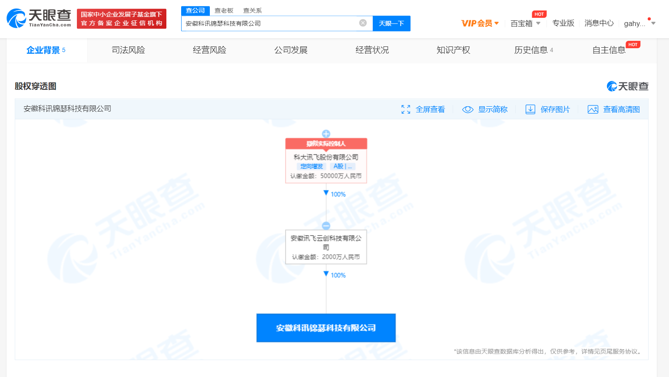Expand the plus node above 科大讯飞股份有限公司
Screen dimensions: 669x377
tap(326, 134)
